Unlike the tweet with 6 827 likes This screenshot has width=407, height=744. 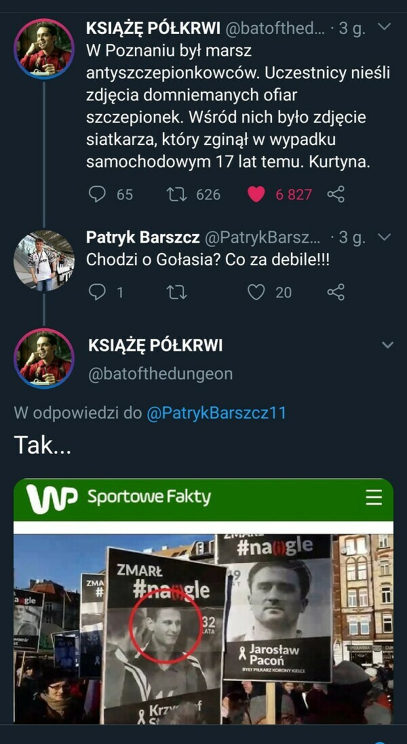click(256, 194)
